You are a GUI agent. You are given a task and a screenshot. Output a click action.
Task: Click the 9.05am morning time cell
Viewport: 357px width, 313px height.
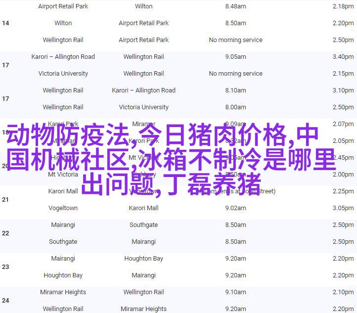click(x=235, y=57)
